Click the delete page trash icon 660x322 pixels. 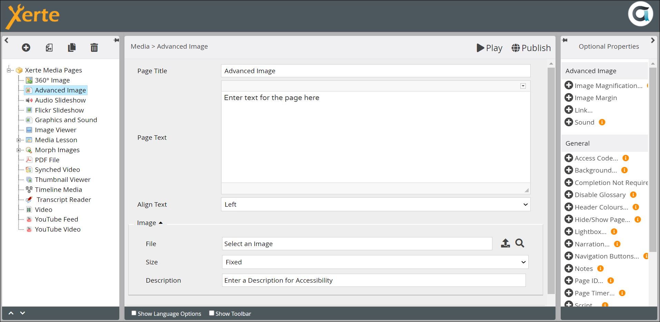94,48
